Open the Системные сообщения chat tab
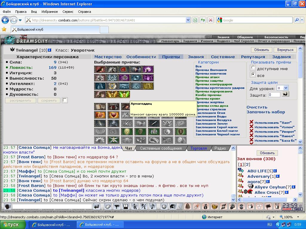This screenshot has height=229, width=306. point(161,148)
